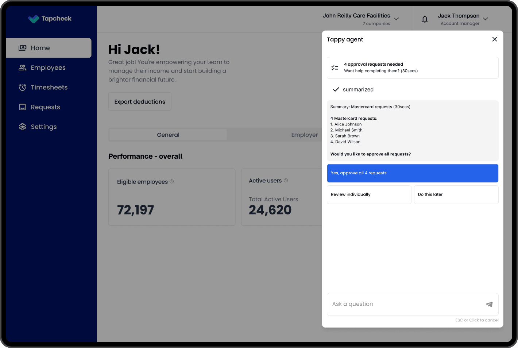
Task: Click the Timesheets clock icon in sidebar
Action: pyautogui.click(x=23, y=88)
